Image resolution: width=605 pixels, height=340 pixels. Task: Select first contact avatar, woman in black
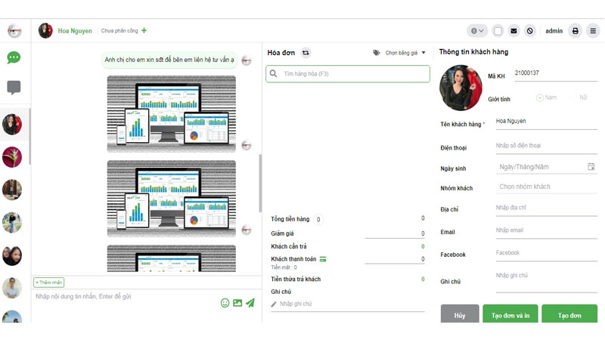click(x=12, y=125)
